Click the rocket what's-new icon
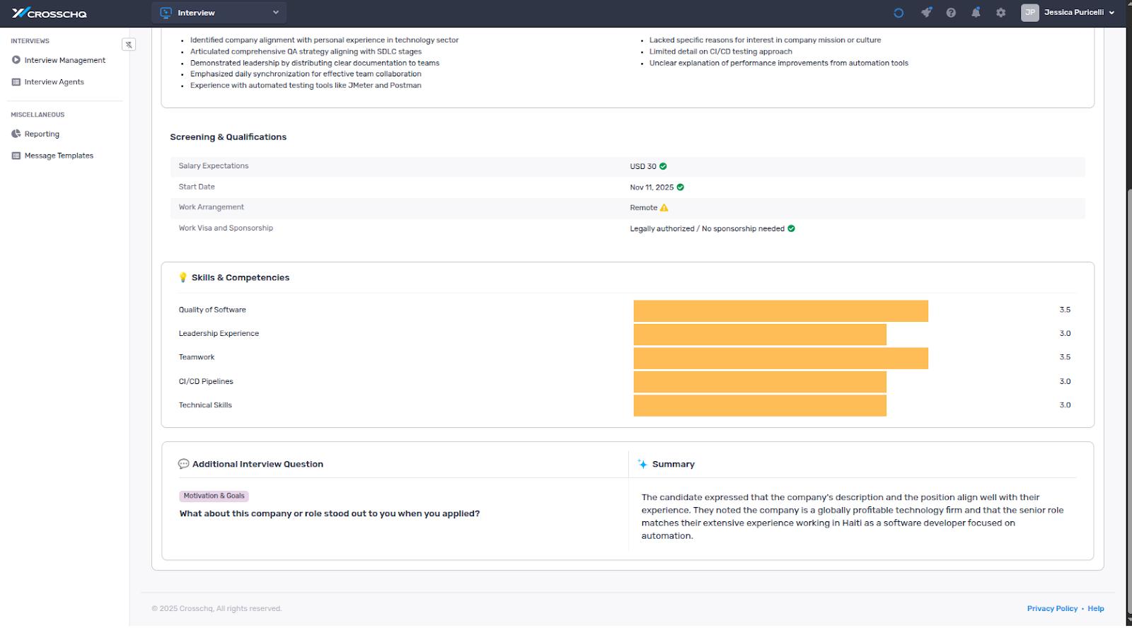 [926, 13]
